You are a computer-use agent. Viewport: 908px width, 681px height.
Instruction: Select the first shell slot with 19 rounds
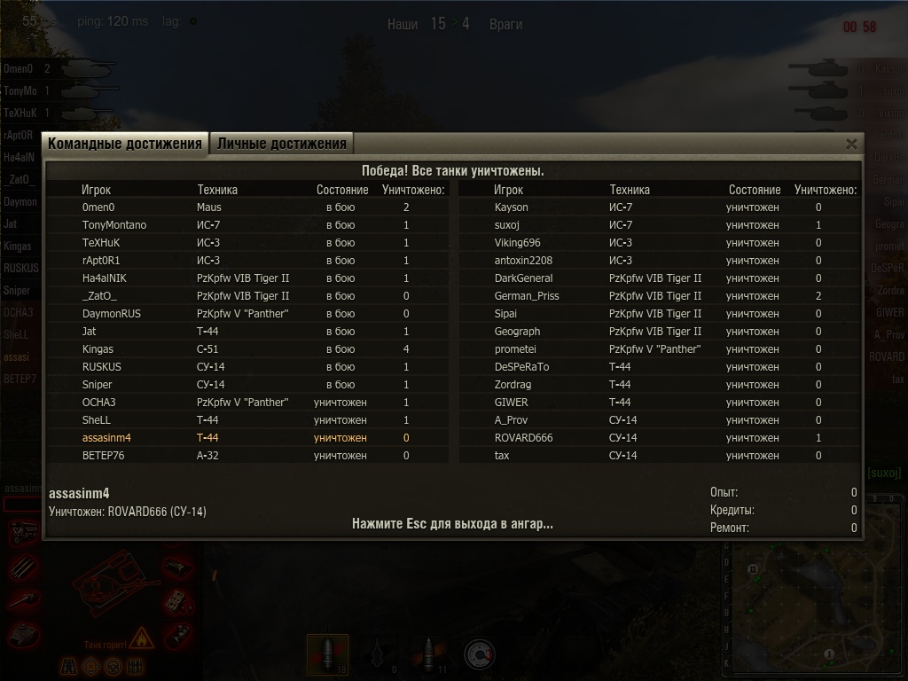[x=328, y=654]
